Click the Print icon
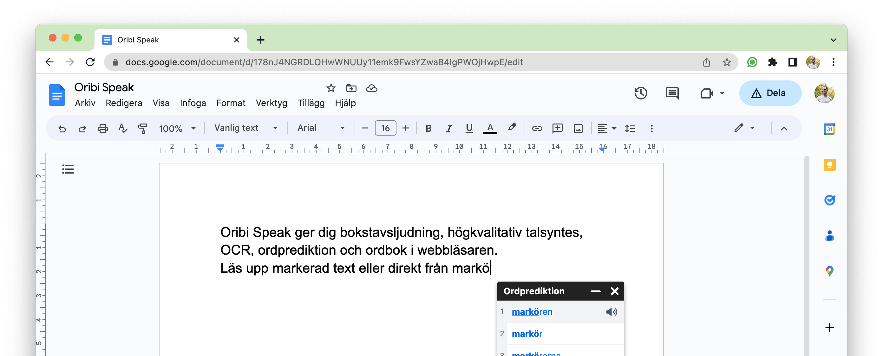Screen dimensions: 883x356 click(x=102, y=129)
